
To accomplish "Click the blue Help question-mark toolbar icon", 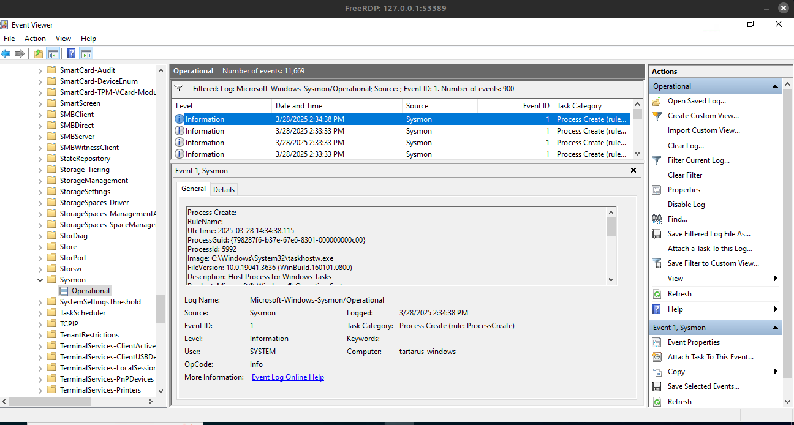I will (72, 54).
